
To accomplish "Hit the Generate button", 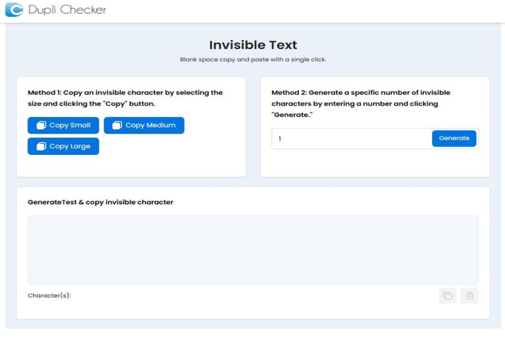I will click(x=454, y=138).
